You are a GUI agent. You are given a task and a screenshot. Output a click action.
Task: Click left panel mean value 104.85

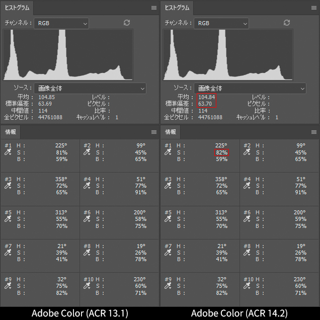pyautogui.click(x=46, y=97)
